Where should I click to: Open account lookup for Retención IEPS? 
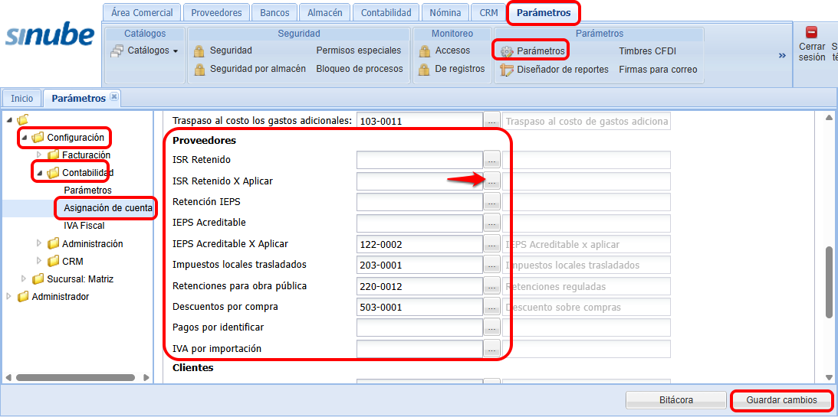click(x=491, y=202)
